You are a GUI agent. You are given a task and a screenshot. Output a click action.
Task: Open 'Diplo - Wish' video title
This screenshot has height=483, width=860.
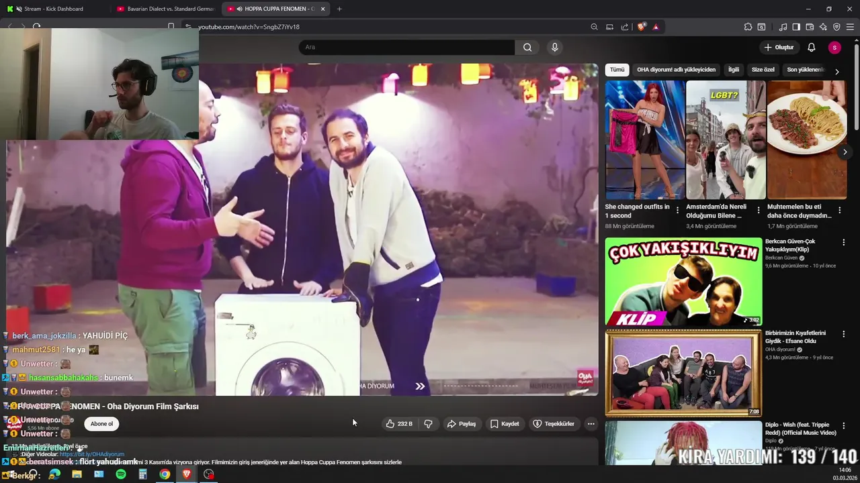pyautogui.click(x=801, y=429)
